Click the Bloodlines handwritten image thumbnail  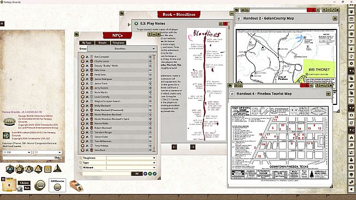pos(206,84)
